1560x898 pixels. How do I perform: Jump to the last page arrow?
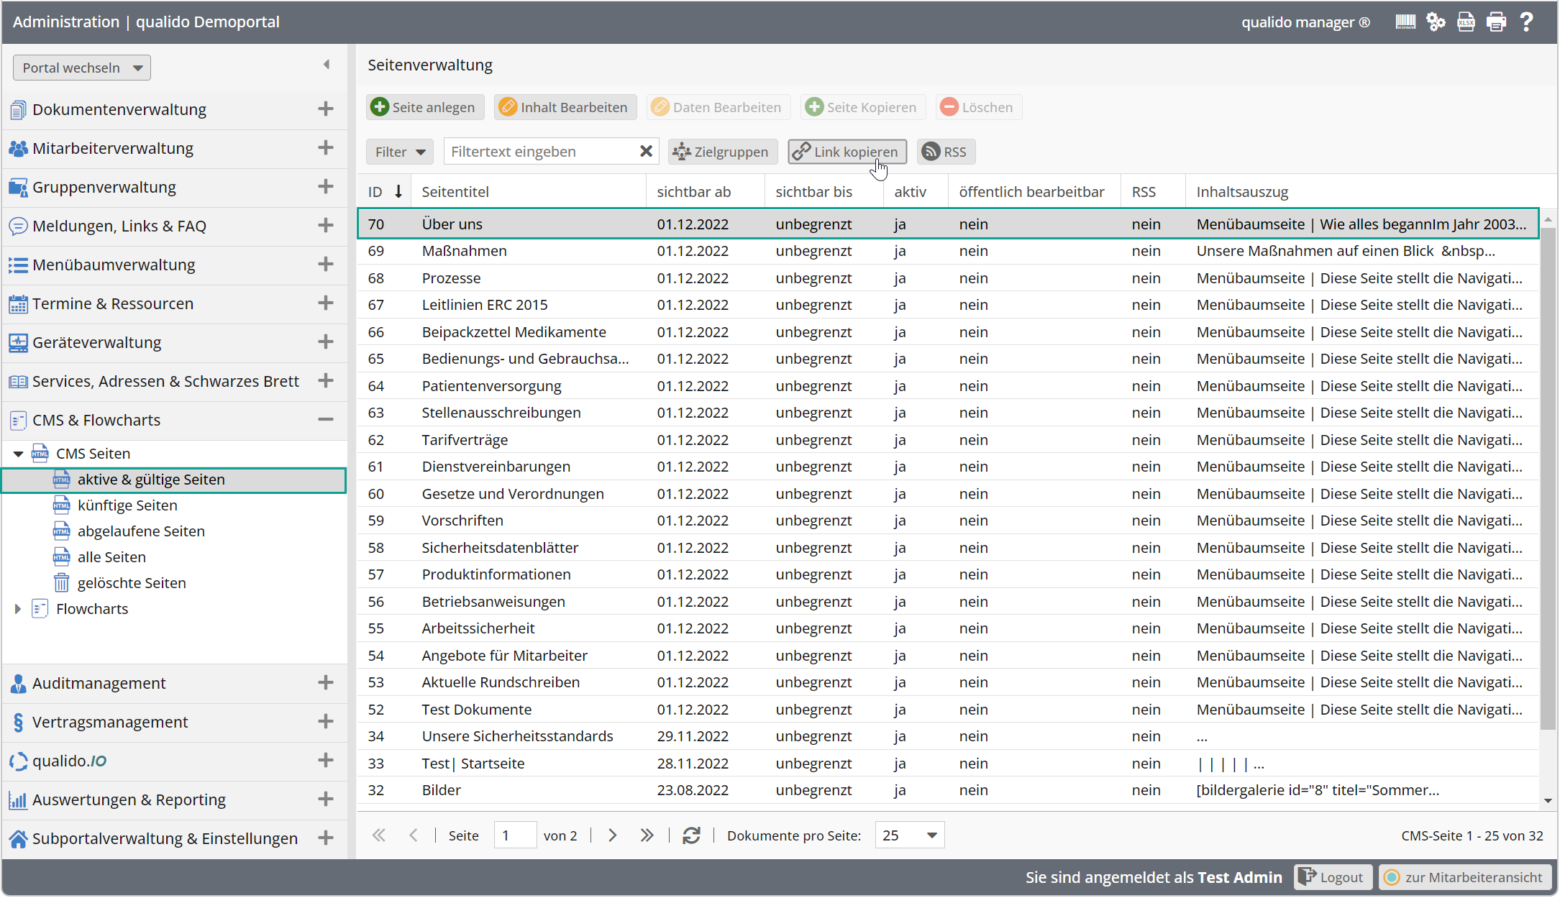(647, 835)
